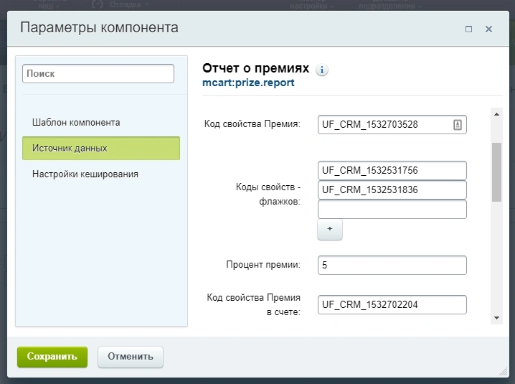Viewport: 515px width, 384px height.
Task: Click the autofill icon in Код свойства Премия field
Action: coord(458,125)
